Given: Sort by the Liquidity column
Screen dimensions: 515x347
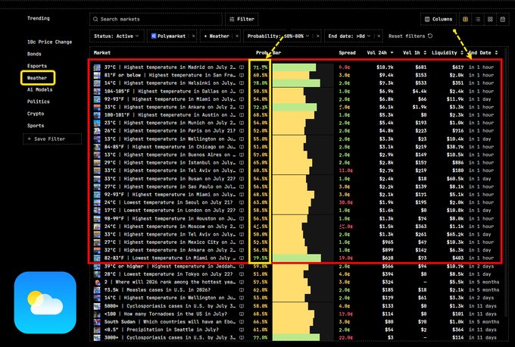Looking at the screenshot, I should [448, 53].
